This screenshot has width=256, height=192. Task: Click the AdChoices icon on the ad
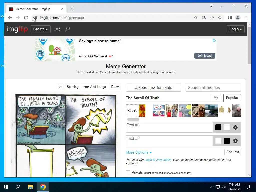pos(214,41)
